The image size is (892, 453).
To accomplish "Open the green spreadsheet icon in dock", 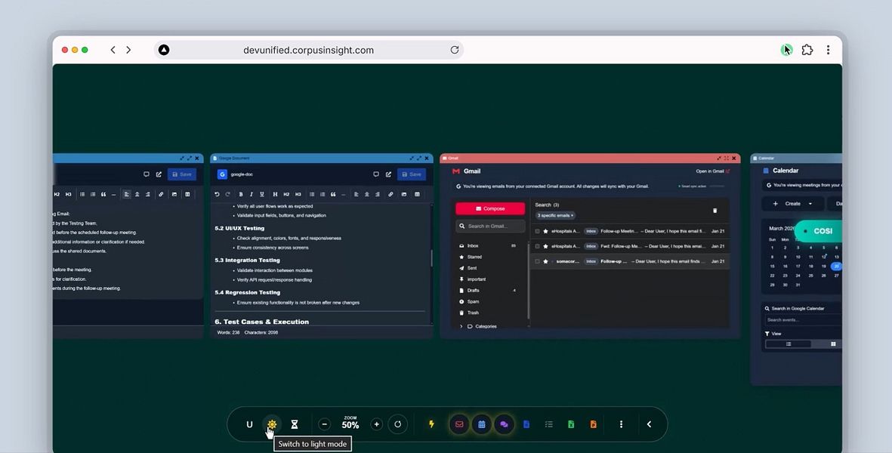I will (x=570, y=424).
